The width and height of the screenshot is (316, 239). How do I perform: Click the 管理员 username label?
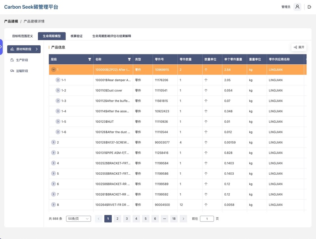(286, 7)
